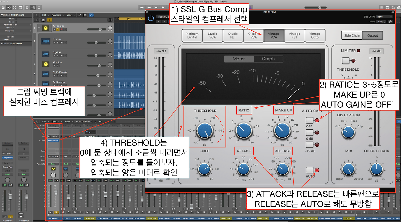Open the Library panel icon
Image resolution: width=401 pixels, height=222 pixels.
[3, 7]
